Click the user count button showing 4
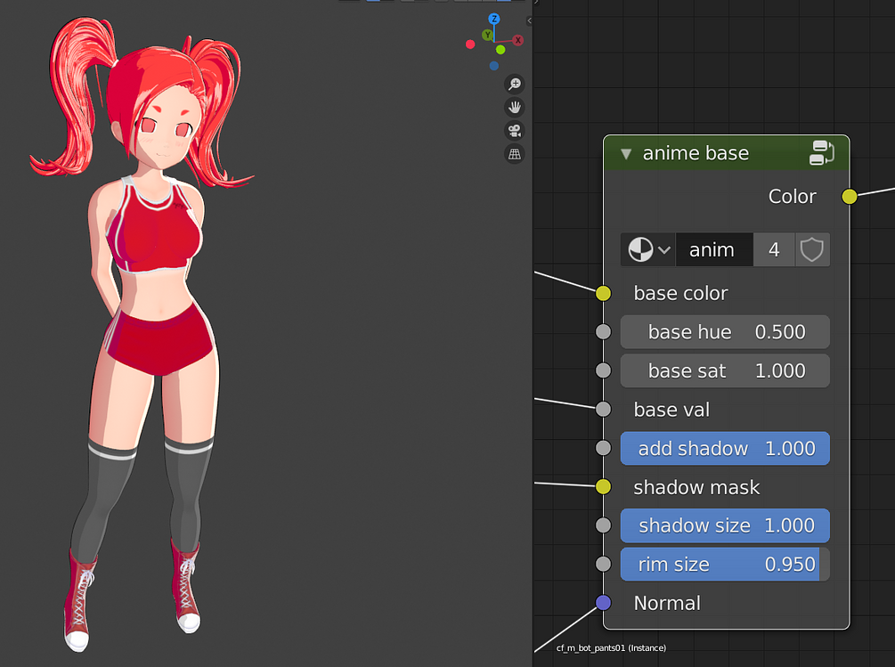 pyautogui.click(x=774, y=249)
